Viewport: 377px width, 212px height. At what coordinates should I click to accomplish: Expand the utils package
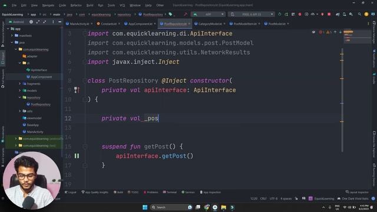click(19, 111)
